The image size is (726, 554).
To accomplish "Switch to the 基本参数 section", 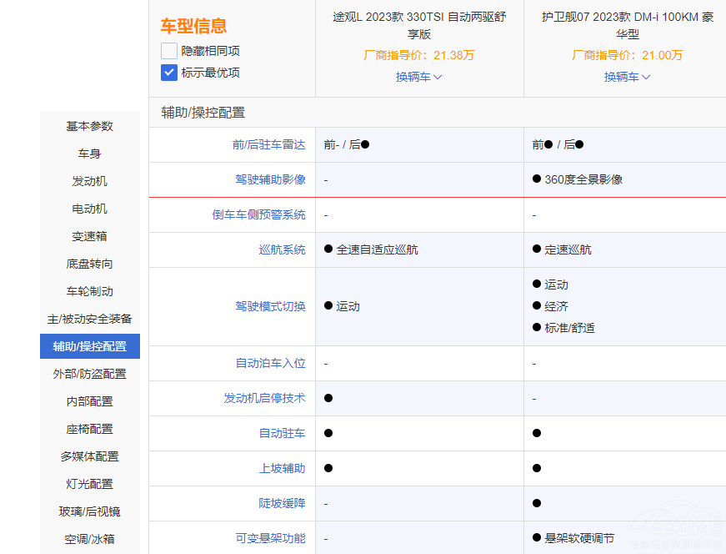I will point(89,125).
